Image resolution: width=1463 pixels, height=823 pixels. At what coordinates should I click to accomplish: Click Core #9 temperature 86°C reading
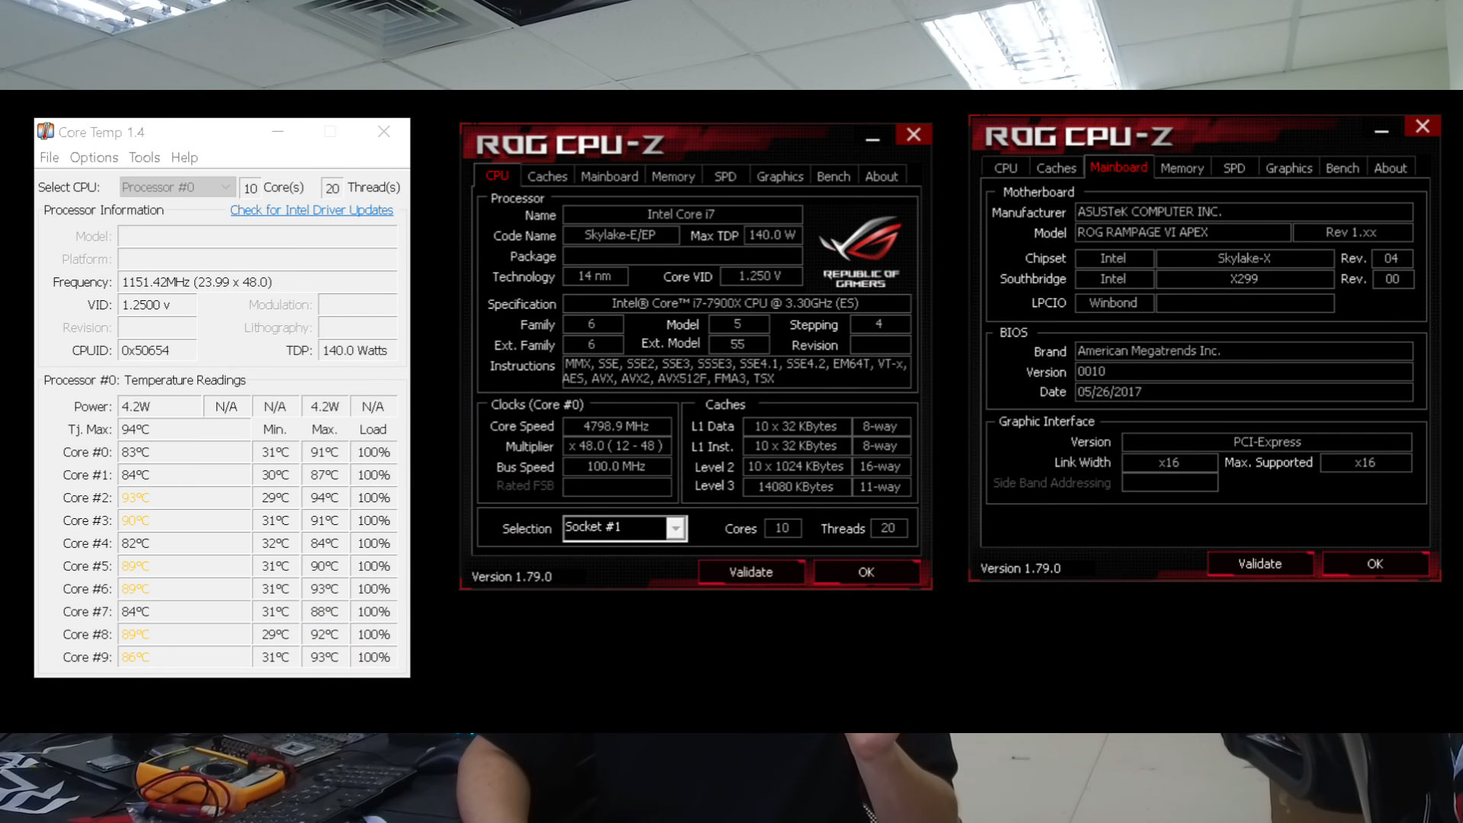(184, 657)
